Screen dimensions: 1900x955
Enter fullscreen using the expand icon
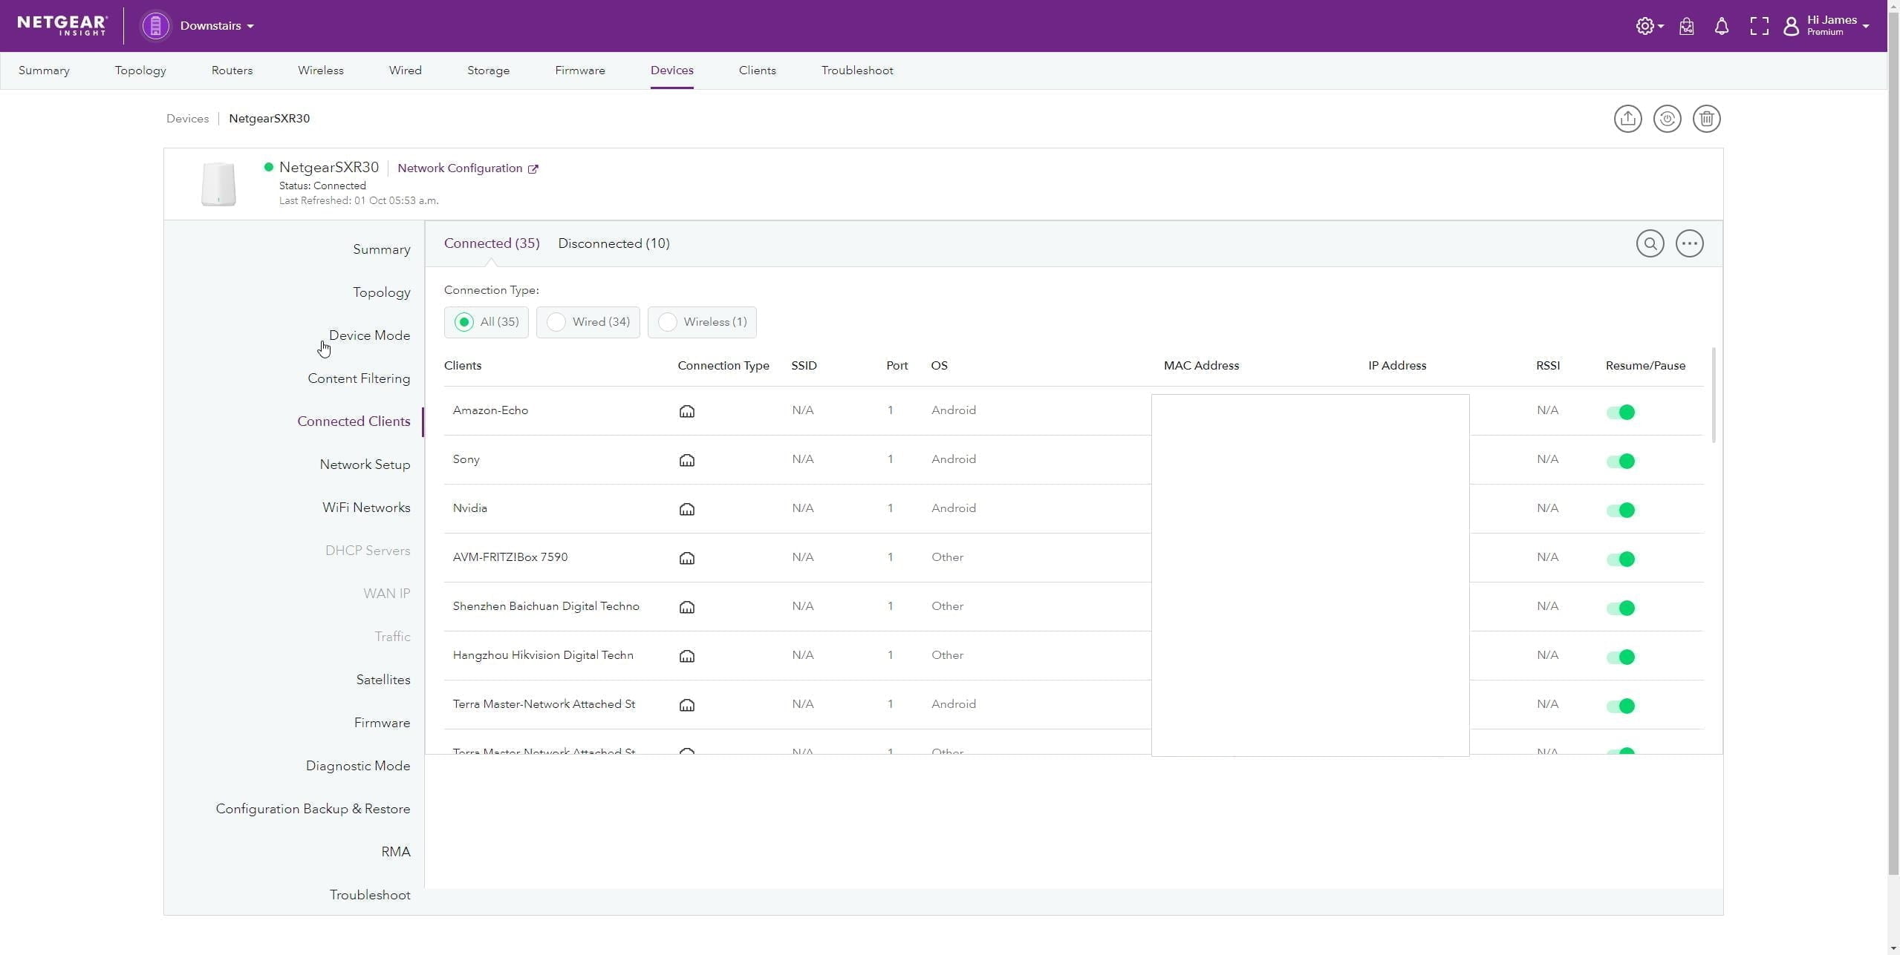pos(1758,27)
